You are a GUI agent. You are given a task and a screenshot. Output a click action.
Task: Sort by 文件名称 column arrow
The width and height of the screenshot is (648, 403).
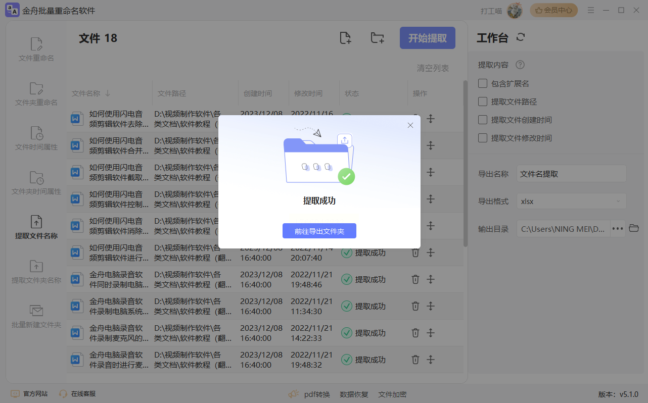tap(108, 93)
